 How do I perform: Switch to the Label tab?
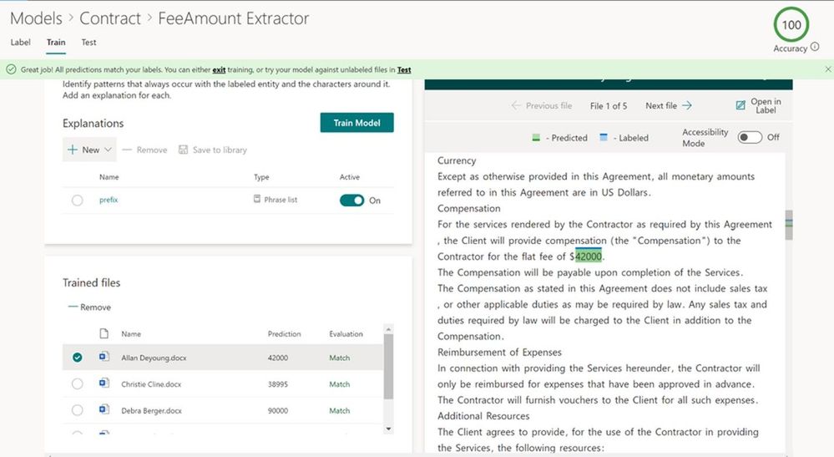click(x=20, y=42)
